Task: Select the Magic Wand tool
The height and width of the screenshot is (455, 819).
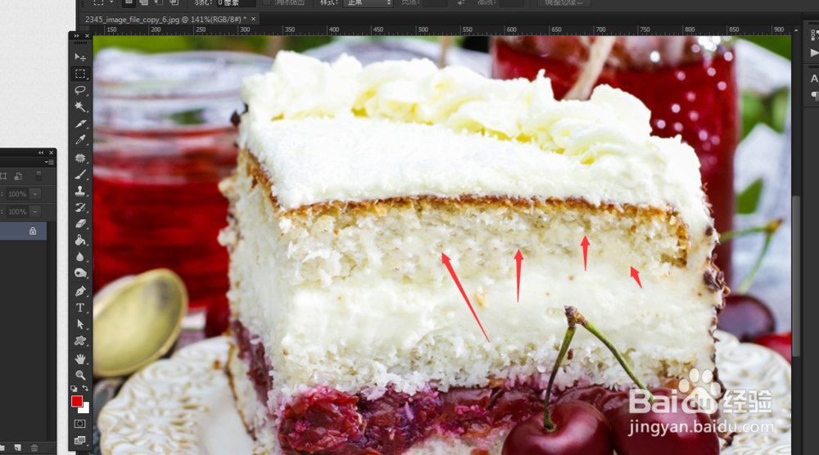Action: (x=80, y=107)
